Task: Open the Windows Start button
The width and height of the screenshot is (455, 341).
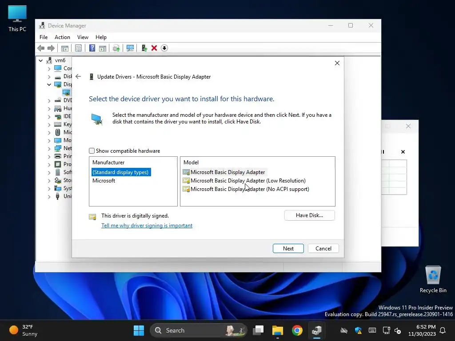Action: click(x=139, y=330)
